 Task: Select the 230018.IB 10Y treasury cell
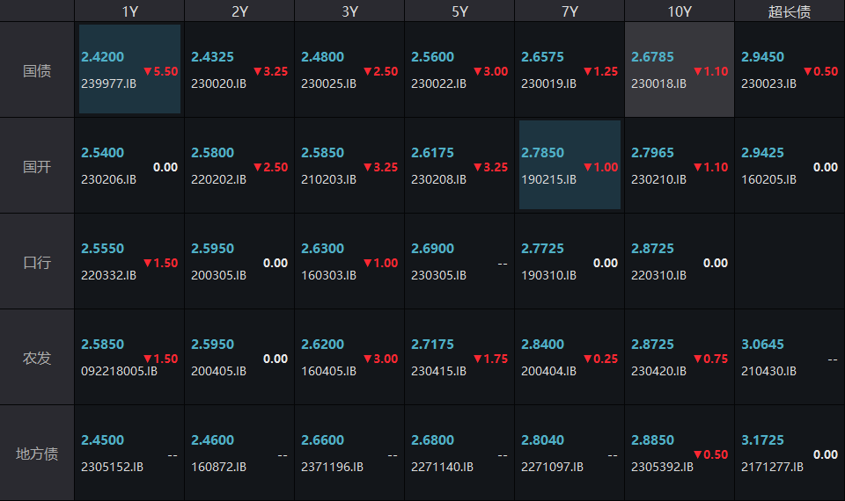pyautogui.click(x=680, y=69)
